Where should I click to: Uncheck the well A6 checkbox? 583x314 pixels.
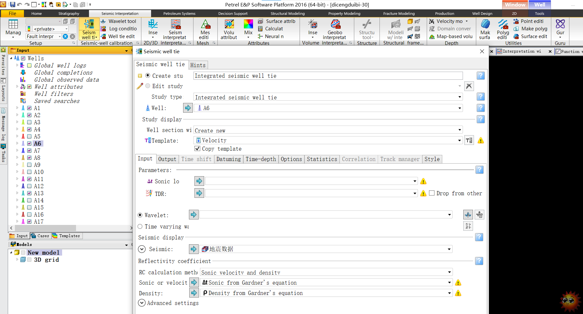(29, 144)
